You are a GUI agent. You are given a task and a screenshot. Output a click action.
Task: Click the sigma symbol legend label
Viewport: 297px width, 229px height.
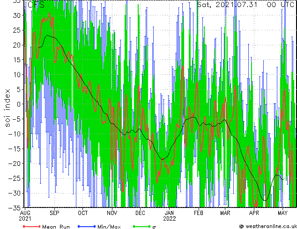(154, 227)
